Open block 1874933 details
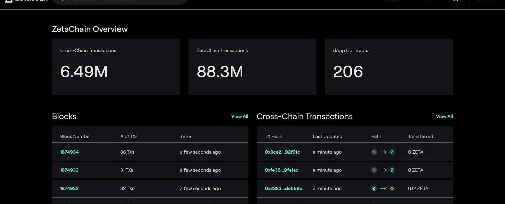 tap(69, 170)
